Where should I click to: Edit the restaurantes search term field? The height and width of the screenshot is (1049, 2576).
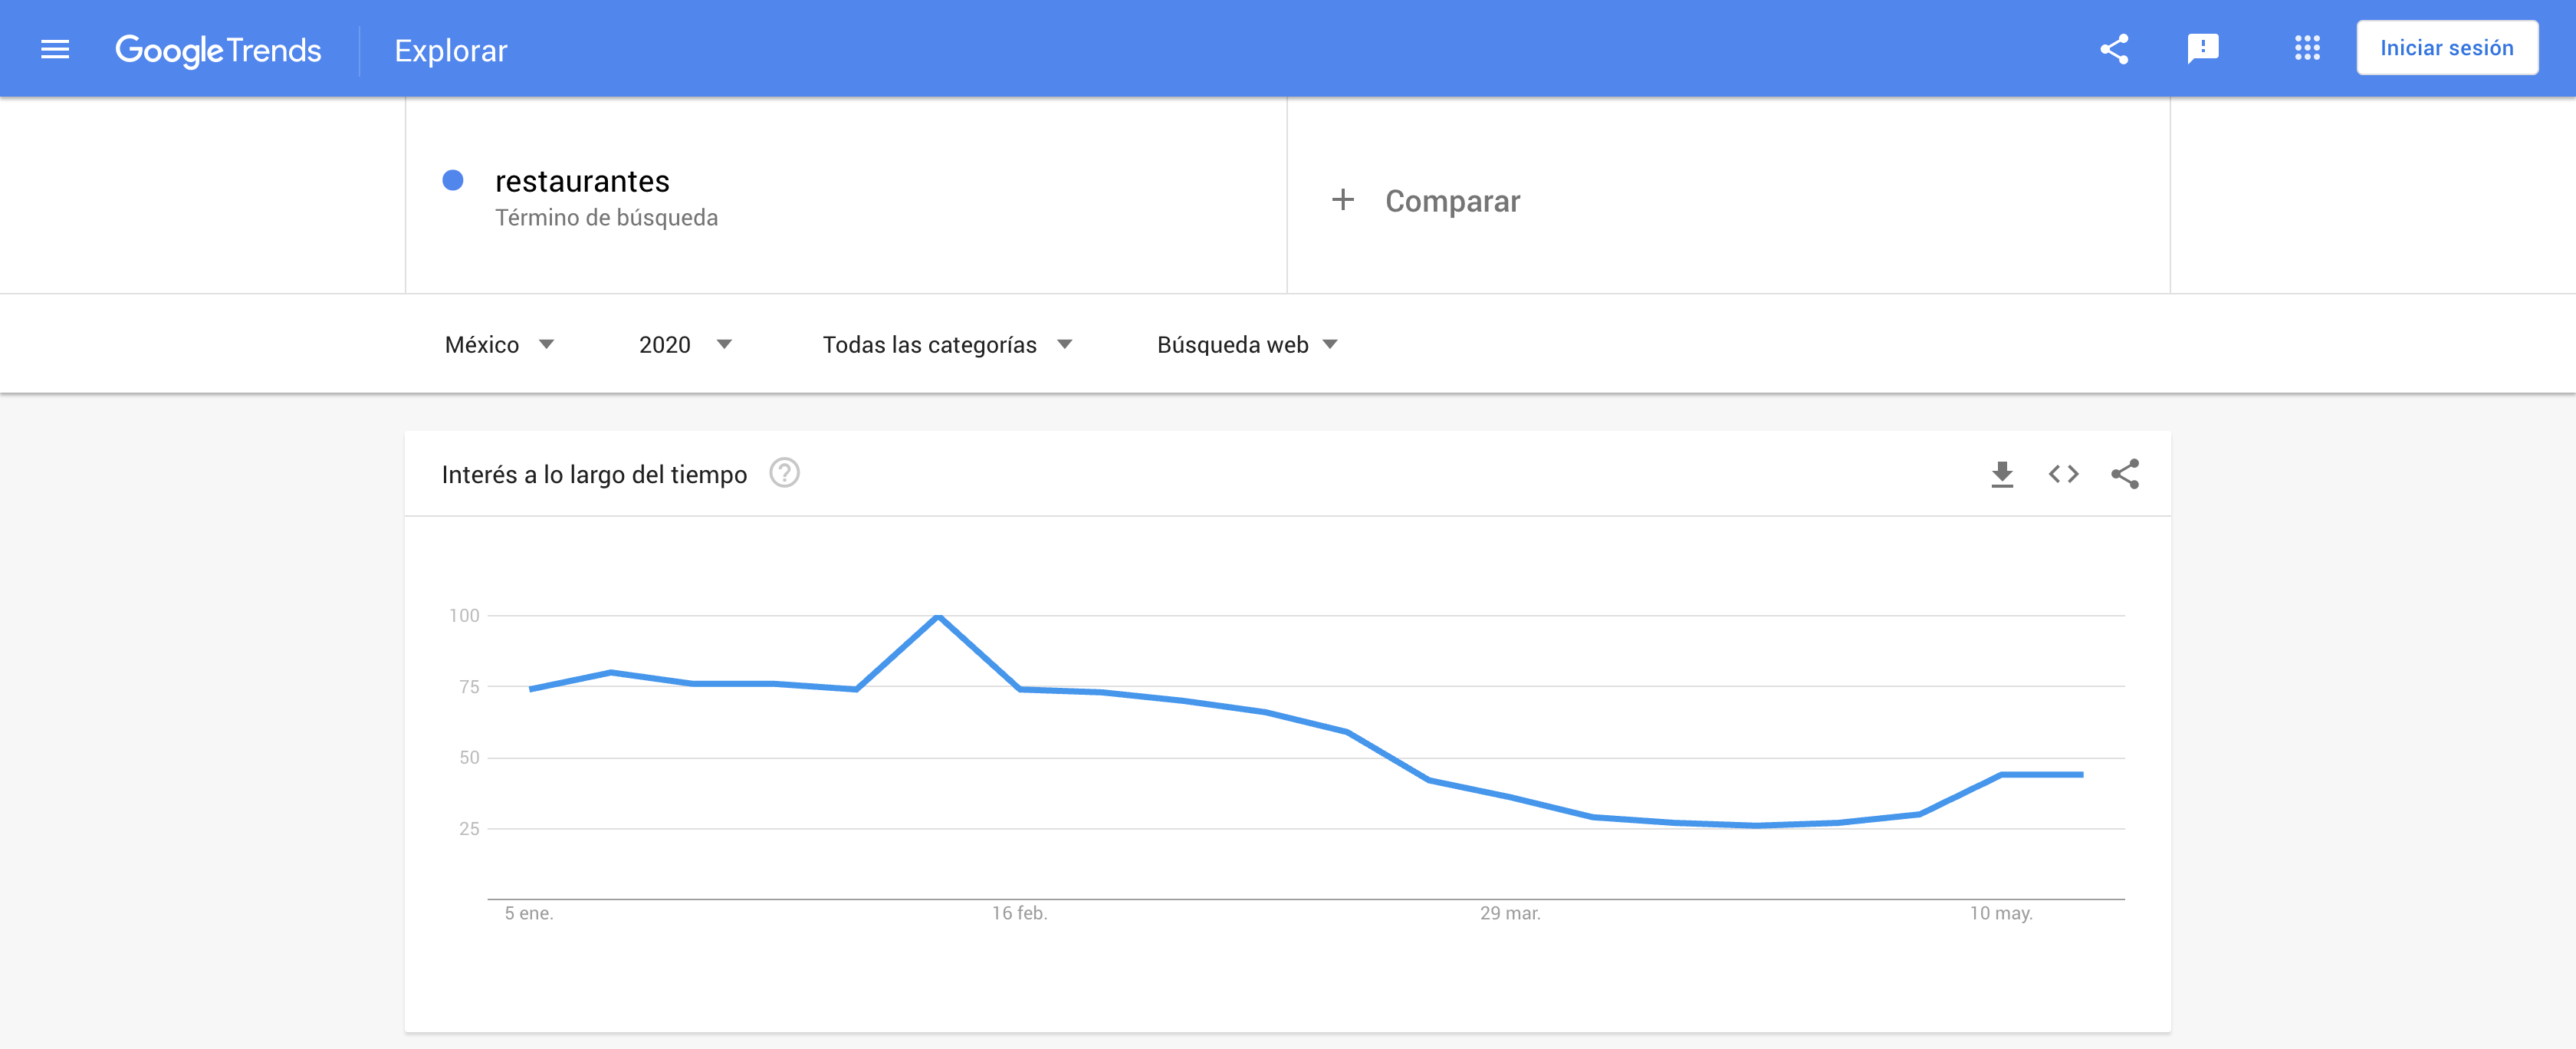[x=846, y=196]
